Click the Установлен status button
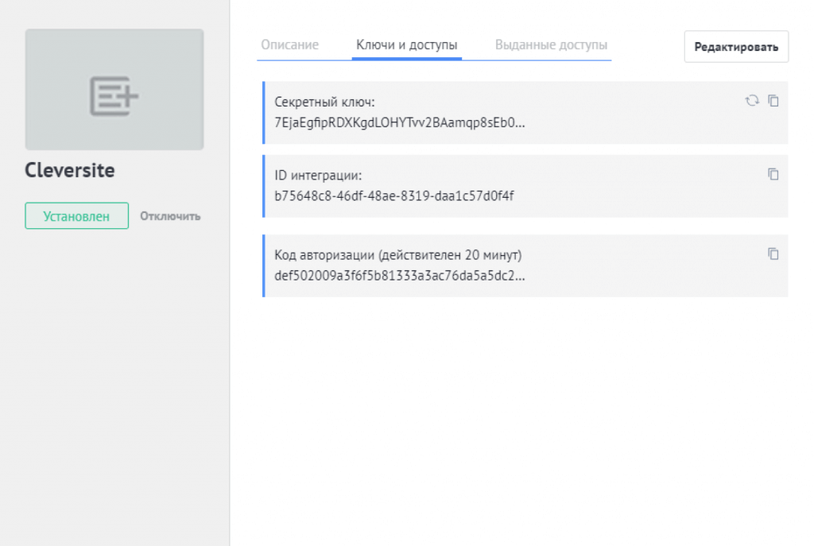 (x=77, y=216)
